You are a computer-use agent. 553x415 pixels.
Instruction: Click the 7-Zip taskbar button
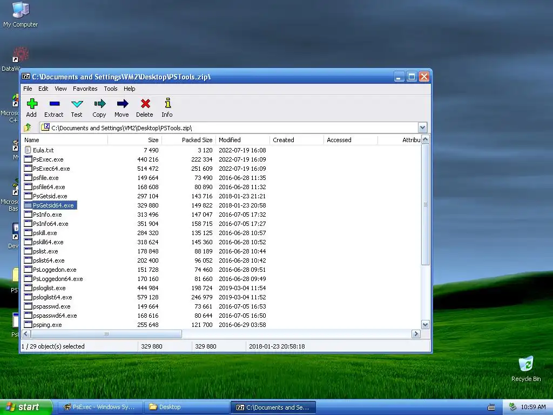pos(273,407)
